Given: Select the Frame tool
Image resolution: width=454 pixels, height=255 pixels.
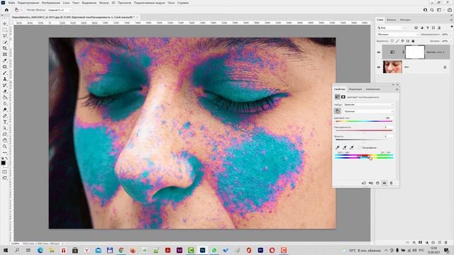Looking at the screenshot, I should pyautogui.click(x=5, y=55).
